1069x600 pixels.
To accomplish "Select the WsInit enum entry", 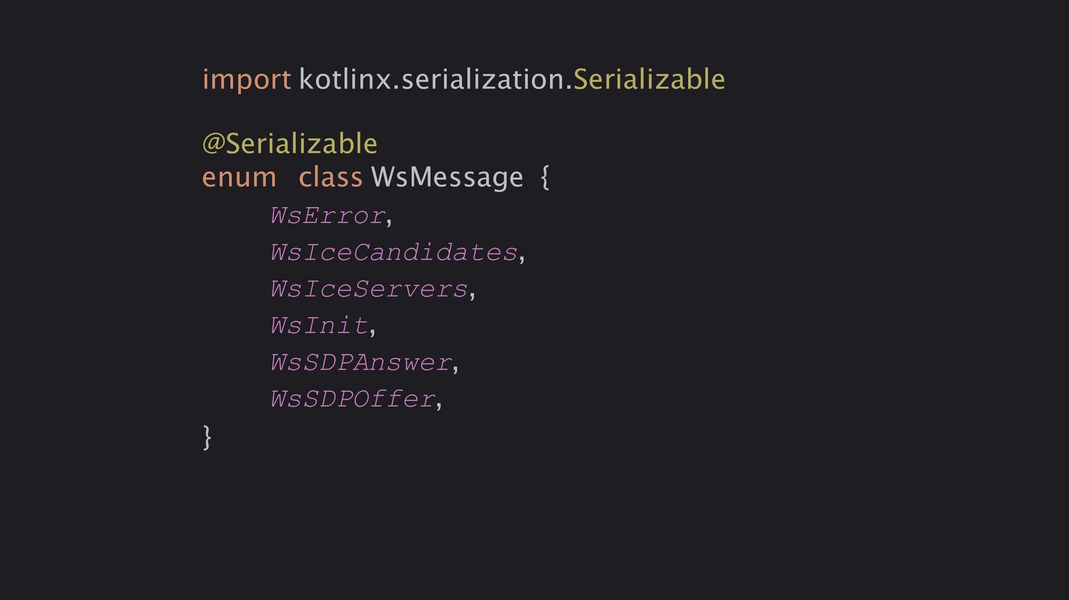I will click(x=319, y=326).
